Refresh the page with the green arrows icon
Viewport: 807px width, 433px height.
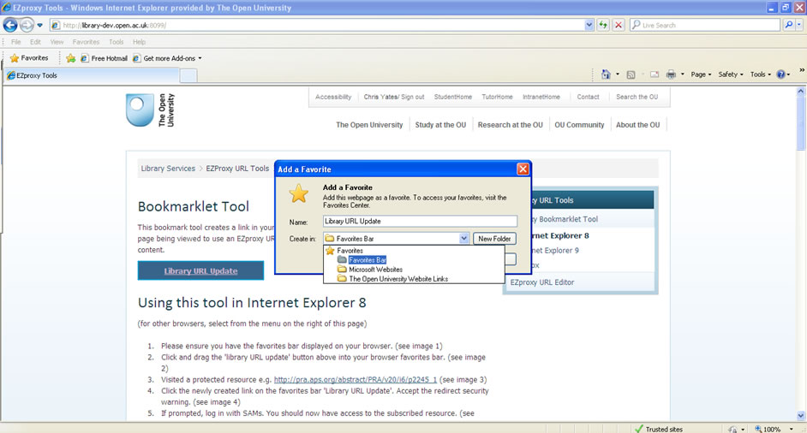point(602,25)
